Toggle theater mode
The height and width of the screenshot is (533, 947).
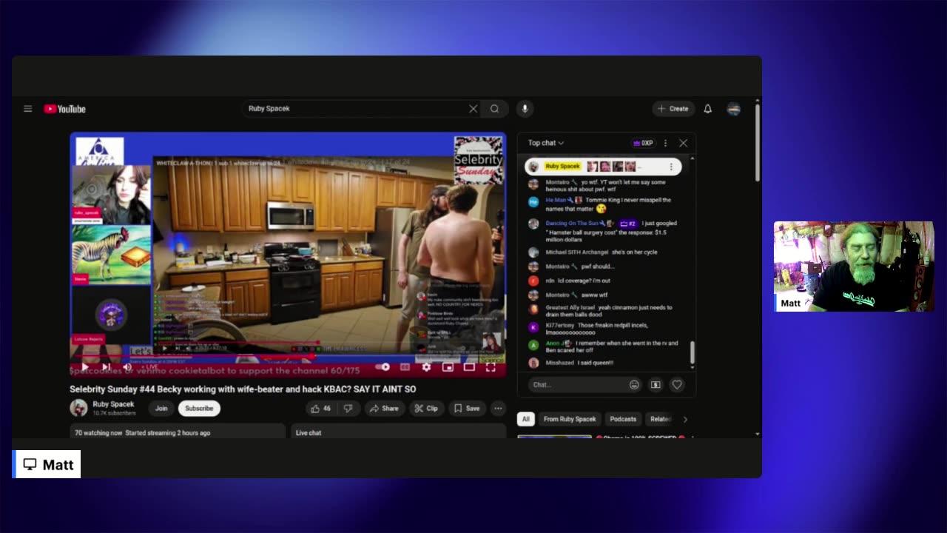(469, 367)
